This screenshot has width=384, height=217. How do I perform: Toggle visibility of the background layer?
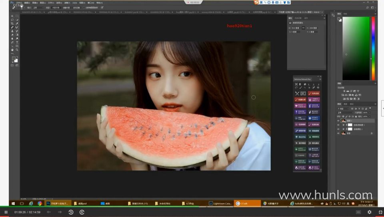coord(338,133)
